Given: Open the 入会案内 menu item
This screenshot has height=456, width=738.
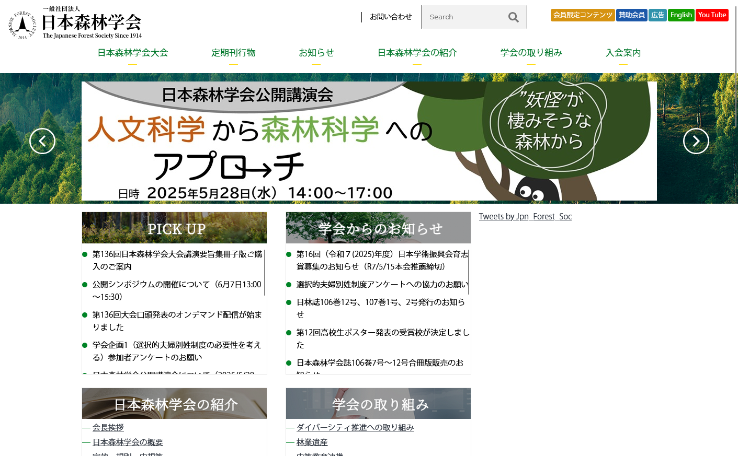Looking at the screenshot, I should tap(623, 53).
